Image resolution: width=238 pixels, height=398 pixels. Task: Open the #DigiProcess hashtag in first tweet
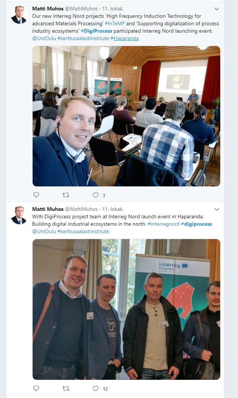(96, 31)
